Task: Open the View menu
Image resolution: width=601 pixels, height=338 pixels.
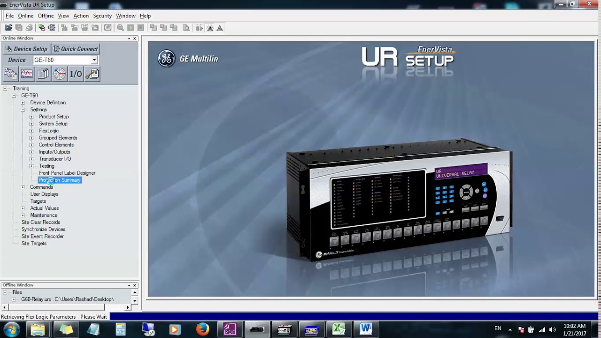Action: pos(63,16)
